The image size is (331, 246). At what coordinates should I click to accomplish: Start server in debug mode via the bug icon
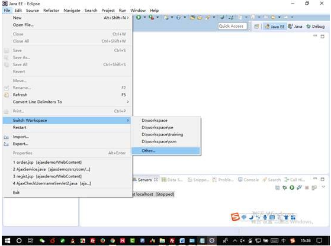285,187
